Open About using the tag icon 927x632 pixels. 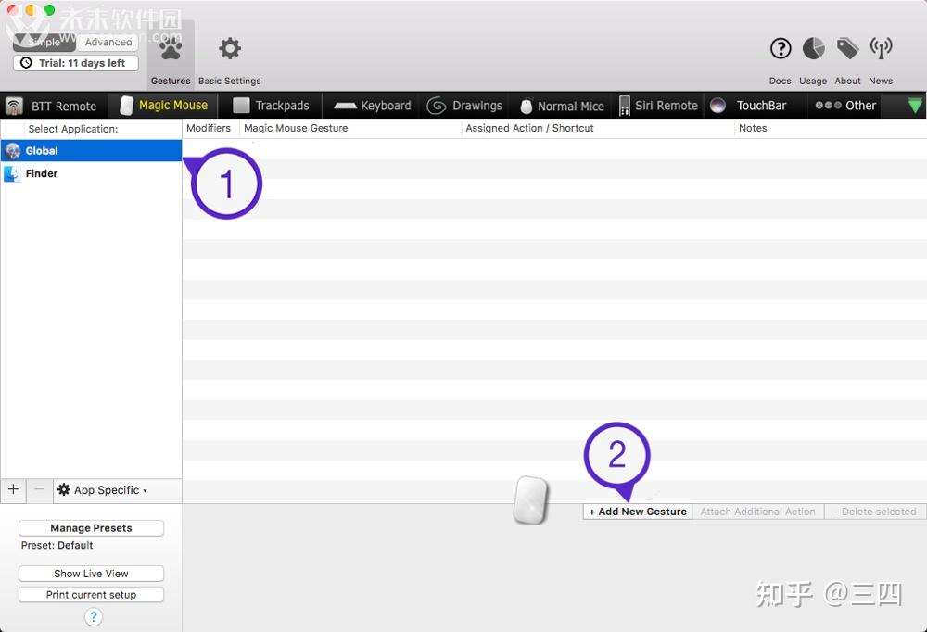tap(847, 48)
